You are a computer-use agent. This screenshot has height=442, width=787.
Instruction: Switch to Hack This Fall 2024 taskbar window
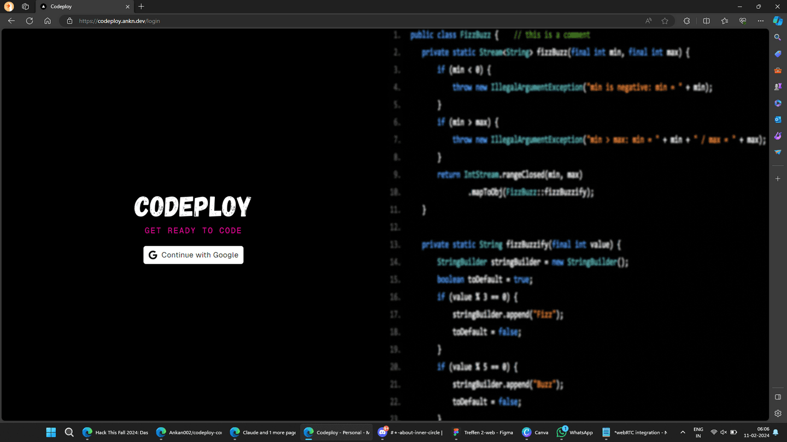point(115,432)
